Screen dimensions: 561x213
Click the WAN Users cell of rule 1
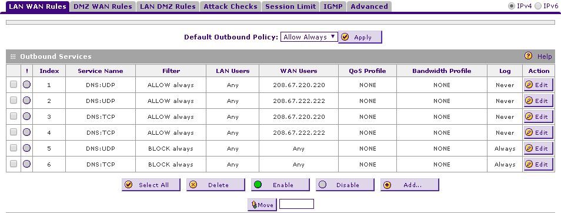tap(299, 85)
